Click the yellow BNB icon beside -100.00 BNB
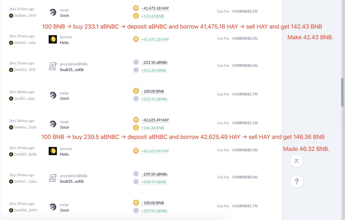The height and width of the screenshot is (220, 345). pos(136,91)
